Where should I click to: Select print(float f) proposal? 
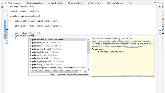(58, 52)
